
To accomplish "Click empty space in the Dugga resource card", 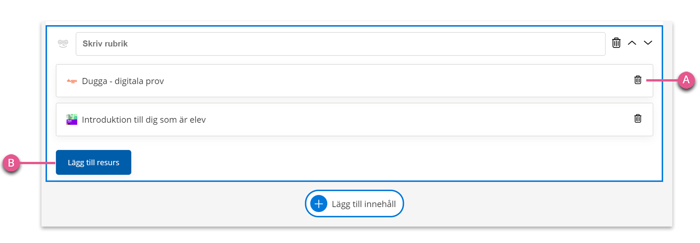I will (384, 81).
